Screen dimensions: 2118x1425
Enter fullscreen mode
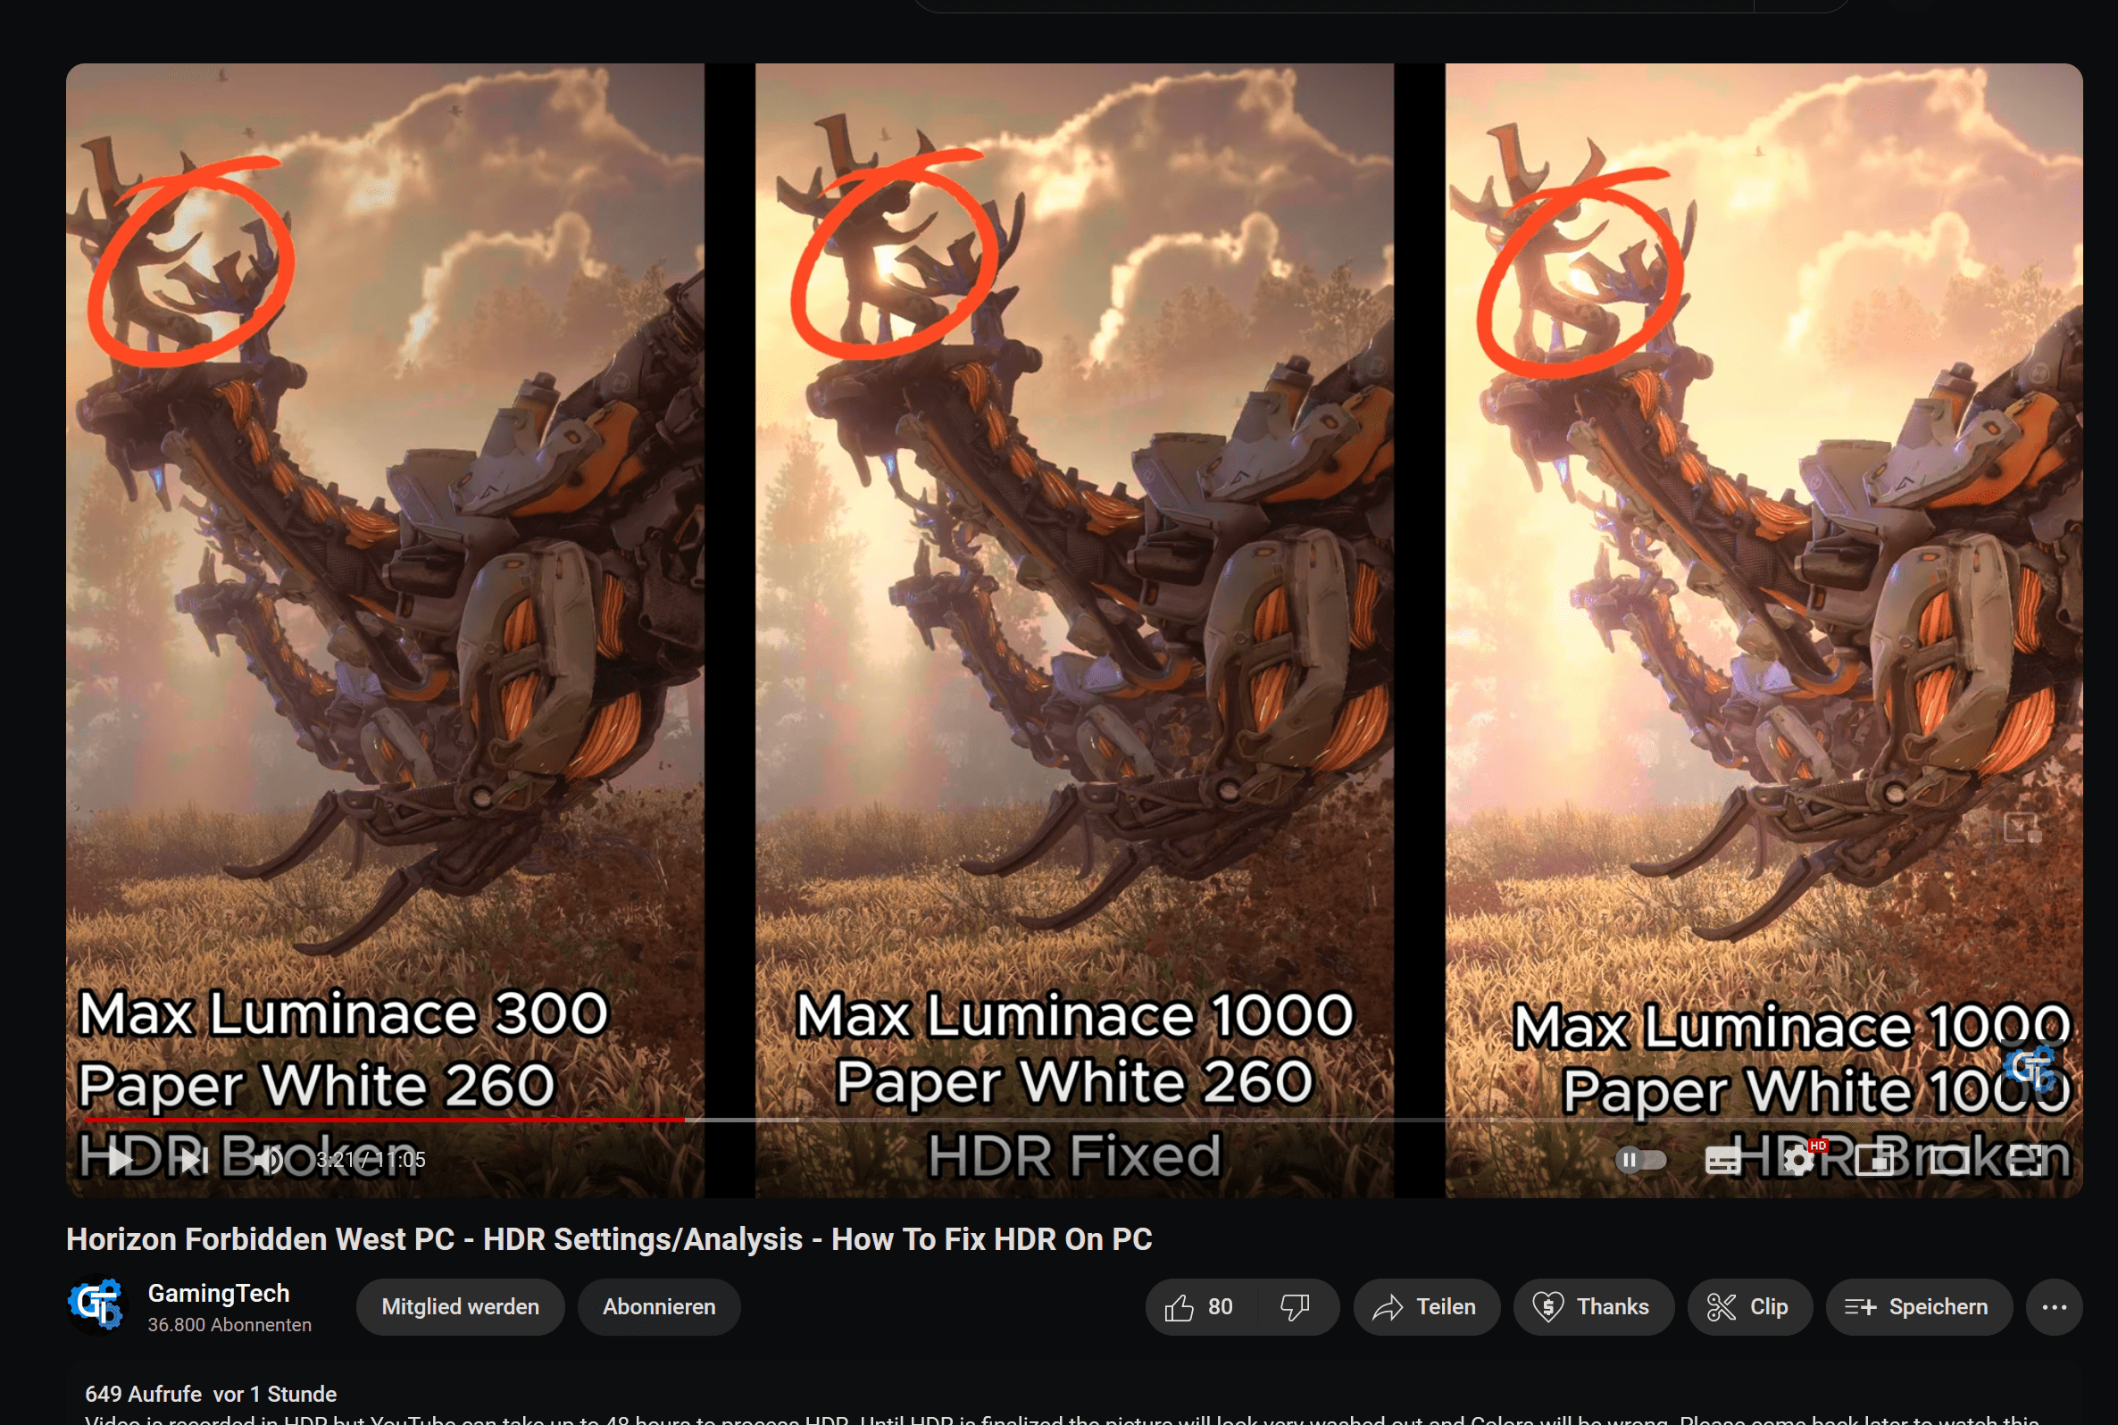2025,1160
